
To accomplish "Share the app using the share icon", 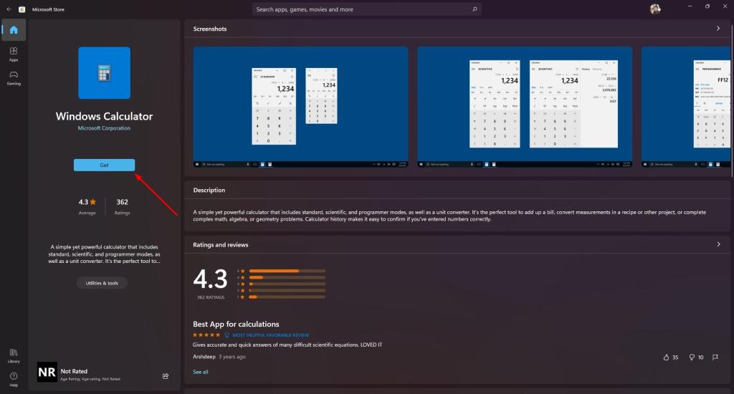I will pos(166,376).
